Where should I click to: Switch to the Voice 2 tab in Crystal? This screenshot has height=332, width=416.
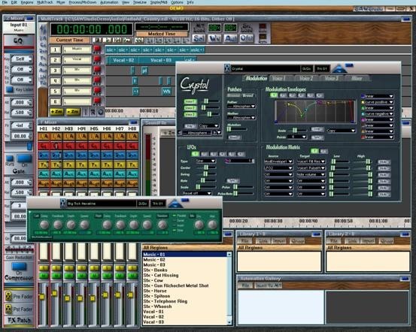[x=306, y=78]
